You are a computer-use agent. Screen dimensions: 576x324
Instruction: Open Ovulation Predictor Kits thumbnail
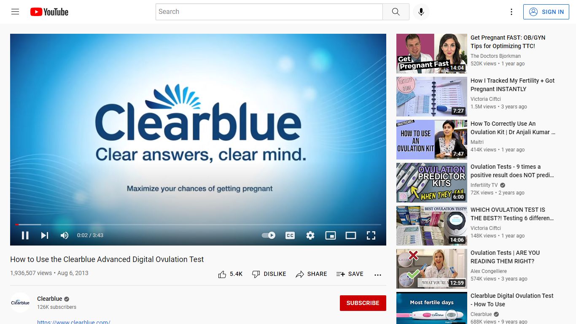pyautogui.click(x=432, y=183)
